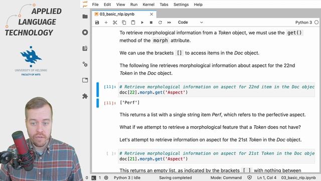Restart the kernel with circular arrow icon

tap(160, 22)
